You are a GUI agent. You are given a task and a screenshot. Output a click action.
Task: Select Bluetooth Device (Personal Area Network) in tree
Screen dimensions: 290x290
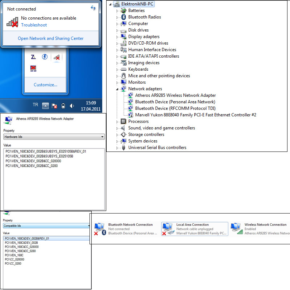[x=175, y=102]
